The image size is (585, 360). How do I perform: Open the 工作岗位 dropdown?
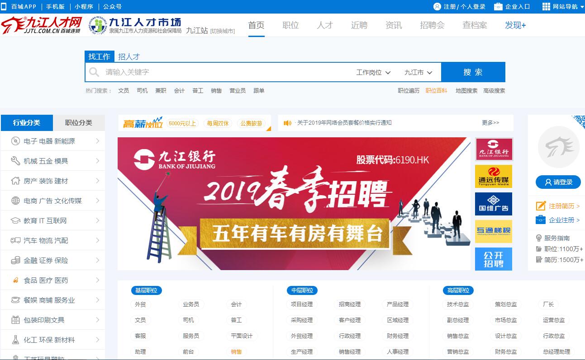tap(373, 72)
